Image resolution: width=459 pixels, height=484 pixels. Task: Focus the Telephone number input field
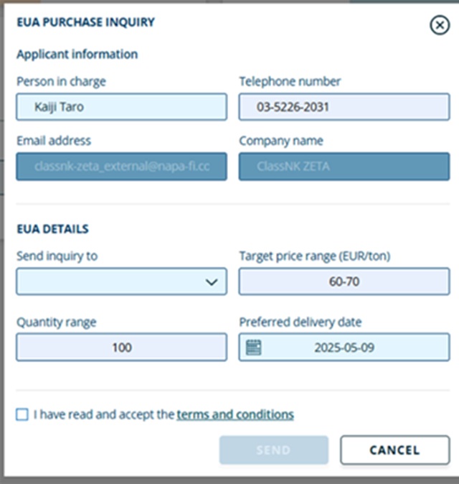[344, 107]
